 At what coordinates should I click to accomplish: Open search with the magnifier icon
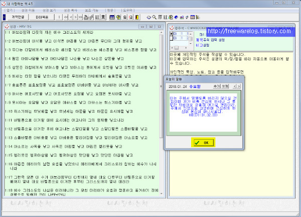pos(154,17)
